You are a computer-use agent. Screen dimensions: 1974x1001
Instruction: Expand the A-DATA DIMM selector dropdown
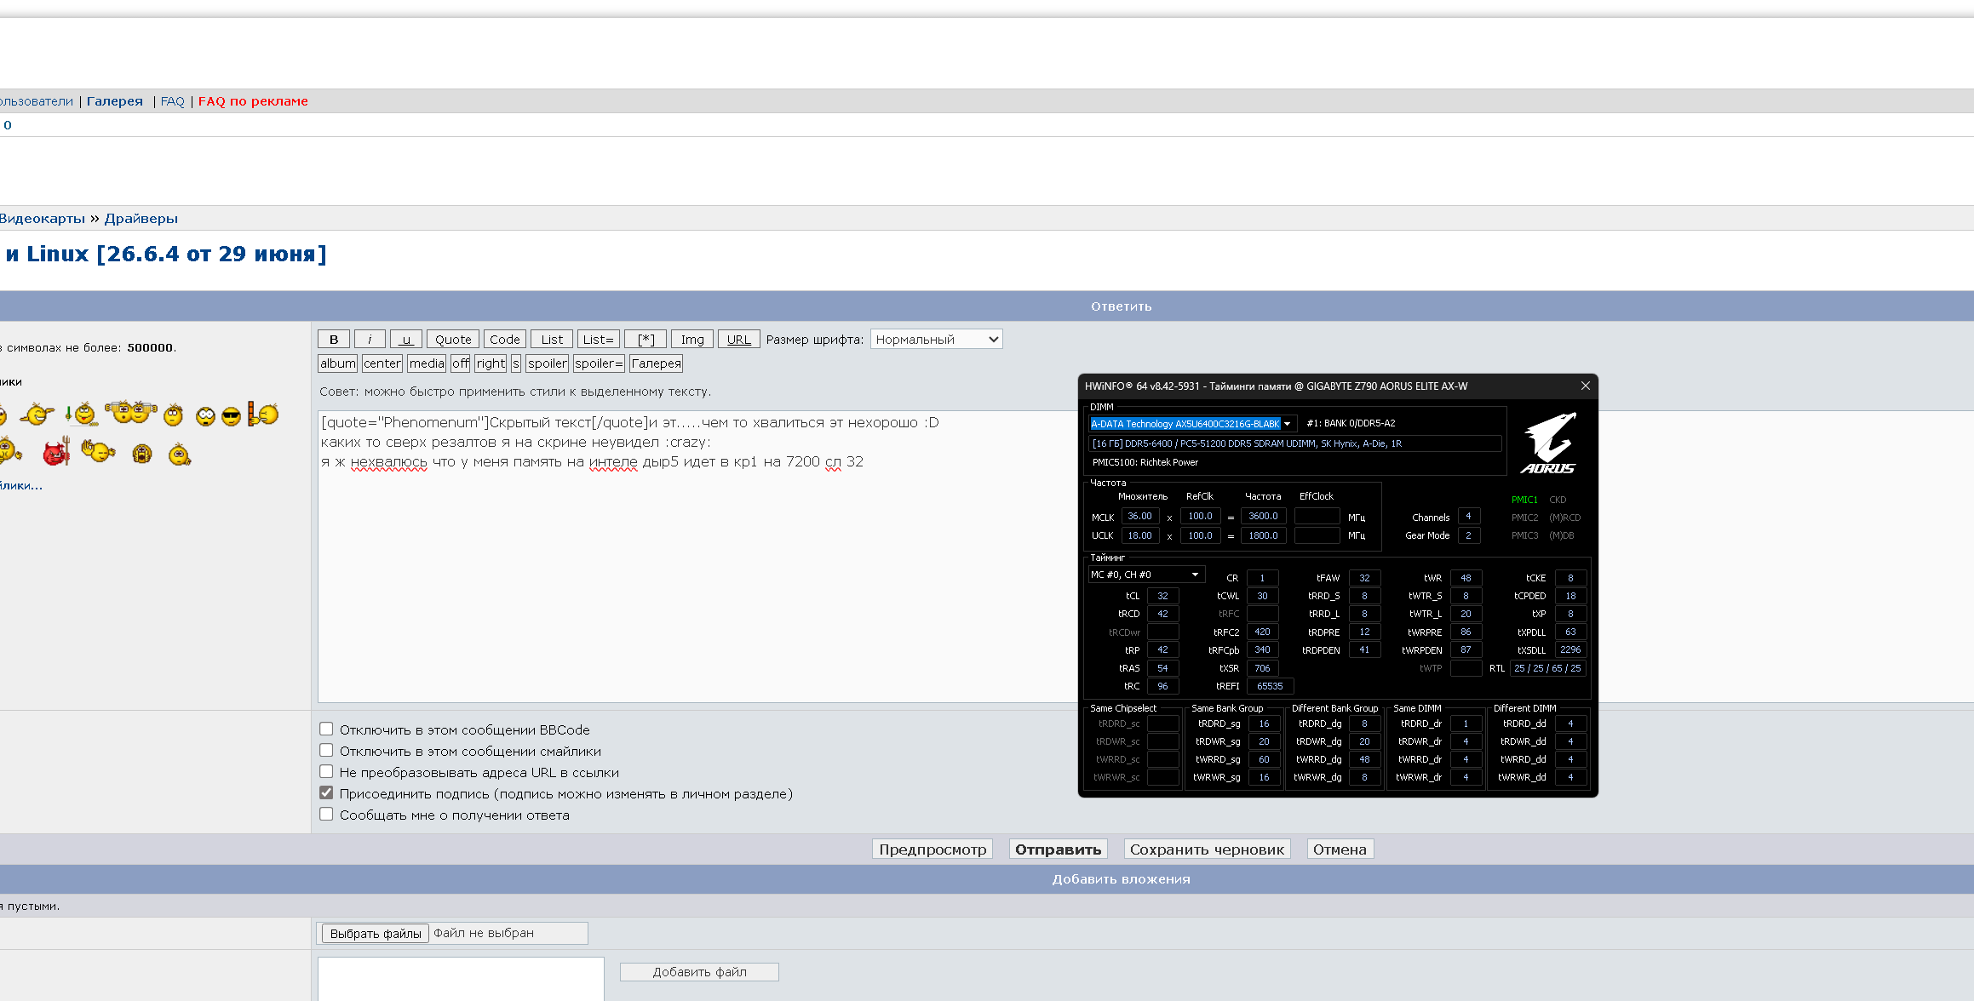(1192, 423)
